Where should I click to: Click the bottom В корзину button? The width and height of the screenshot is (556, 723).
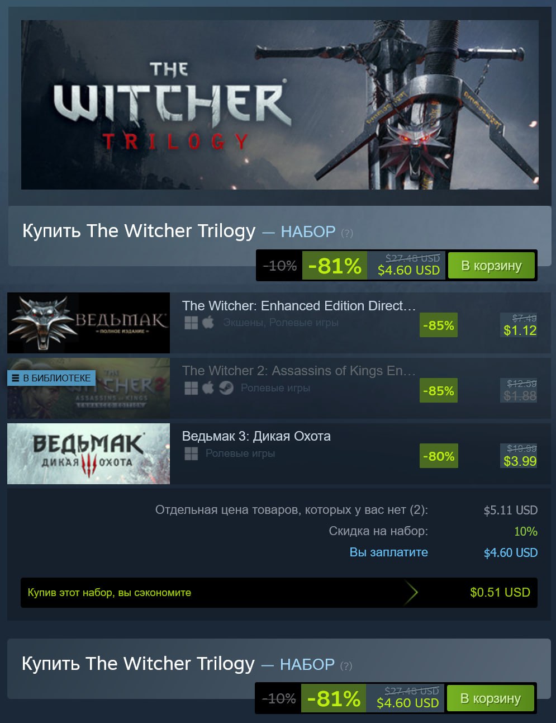click(490, 698)
